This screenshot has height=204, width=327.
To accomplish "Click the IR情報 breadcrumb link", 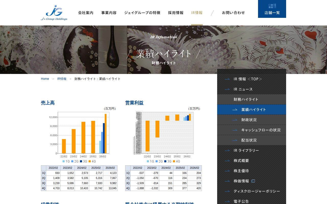I will click(x=62, y=79).
